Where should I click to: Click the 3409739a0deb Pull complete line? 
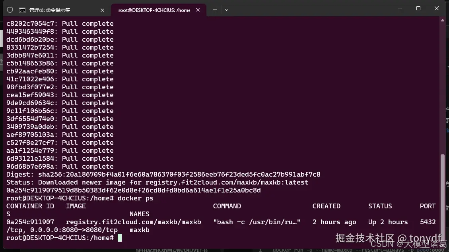pyautogui.click(x=60, y=127)
